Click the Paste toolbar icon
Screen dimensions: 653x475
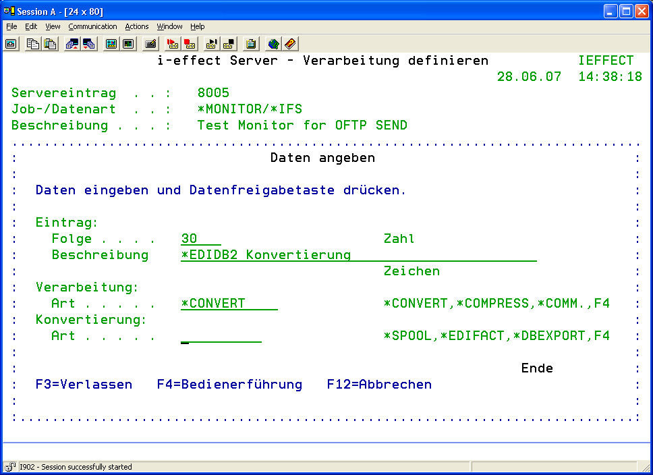coord(50,44)
